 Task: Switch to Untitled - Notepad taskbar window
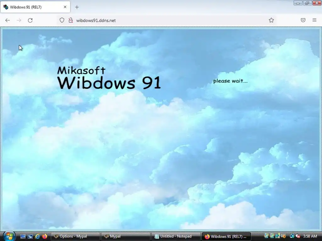(176, 237)
